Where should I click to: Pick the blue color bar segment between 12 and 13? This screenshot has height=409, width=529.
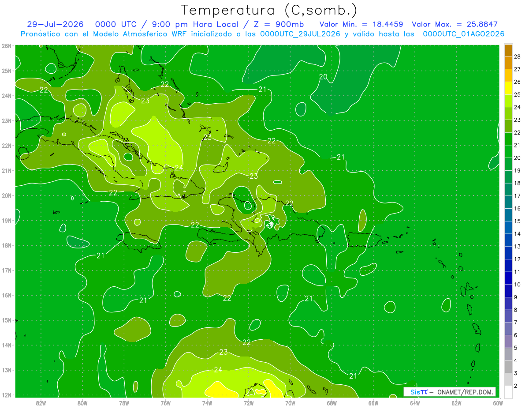point(508,253)
